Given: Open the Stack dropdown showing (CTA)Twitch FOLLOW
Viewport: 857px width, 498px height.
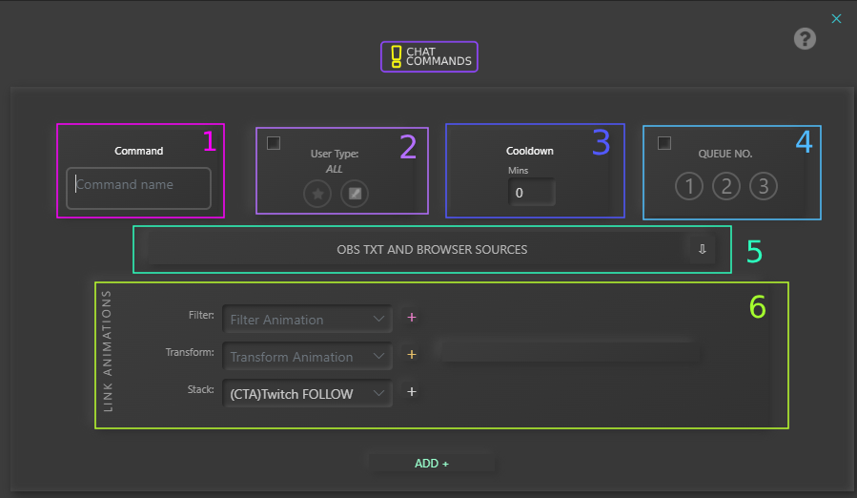Looking at the screenshot, I should [307, 393].
